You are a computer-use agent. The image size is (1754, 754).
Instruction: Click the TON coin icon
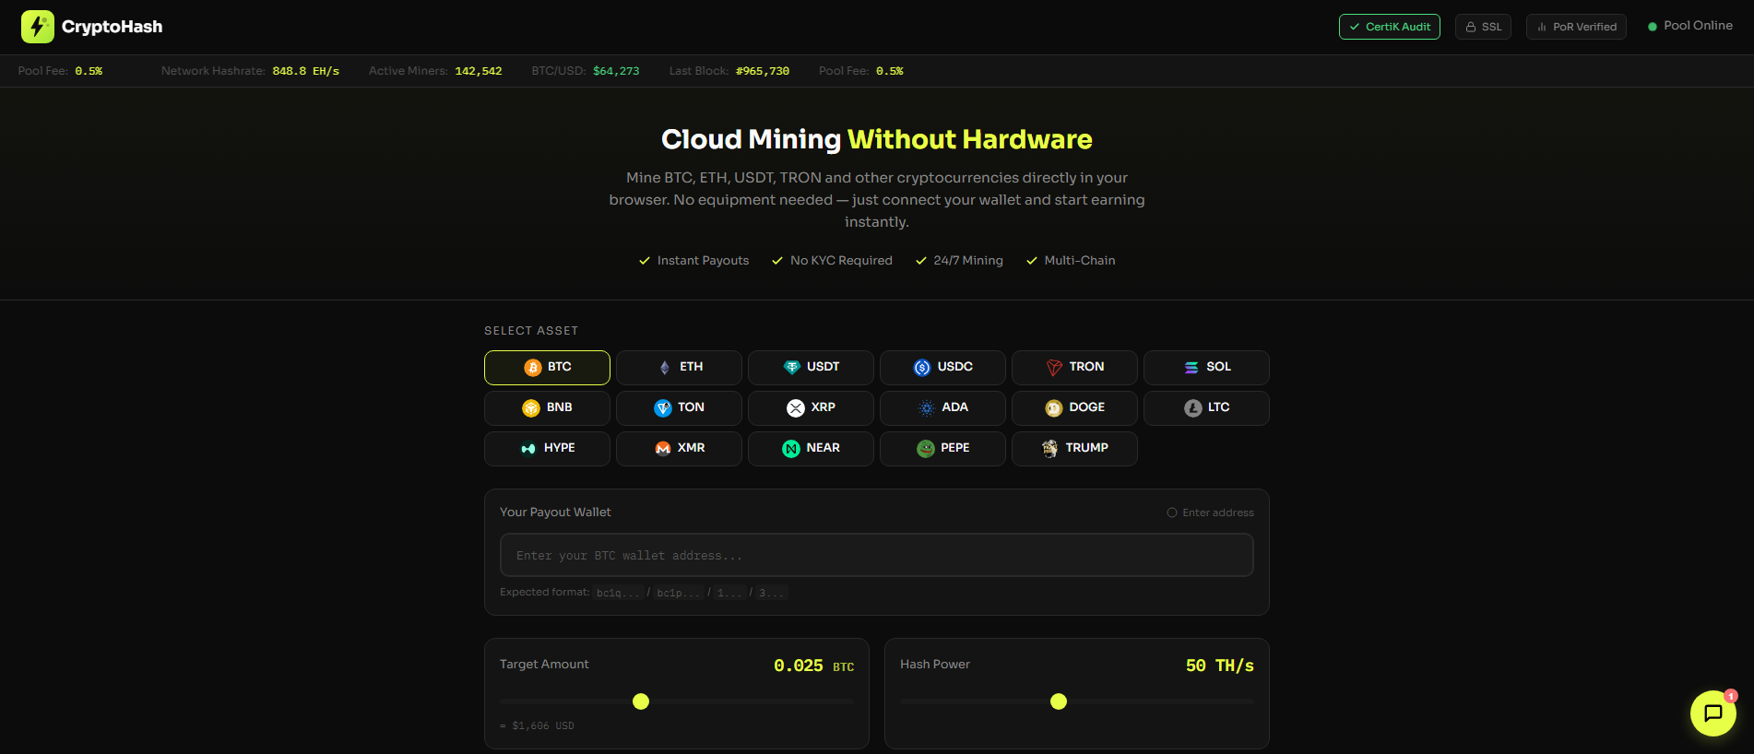coord(663,408)
